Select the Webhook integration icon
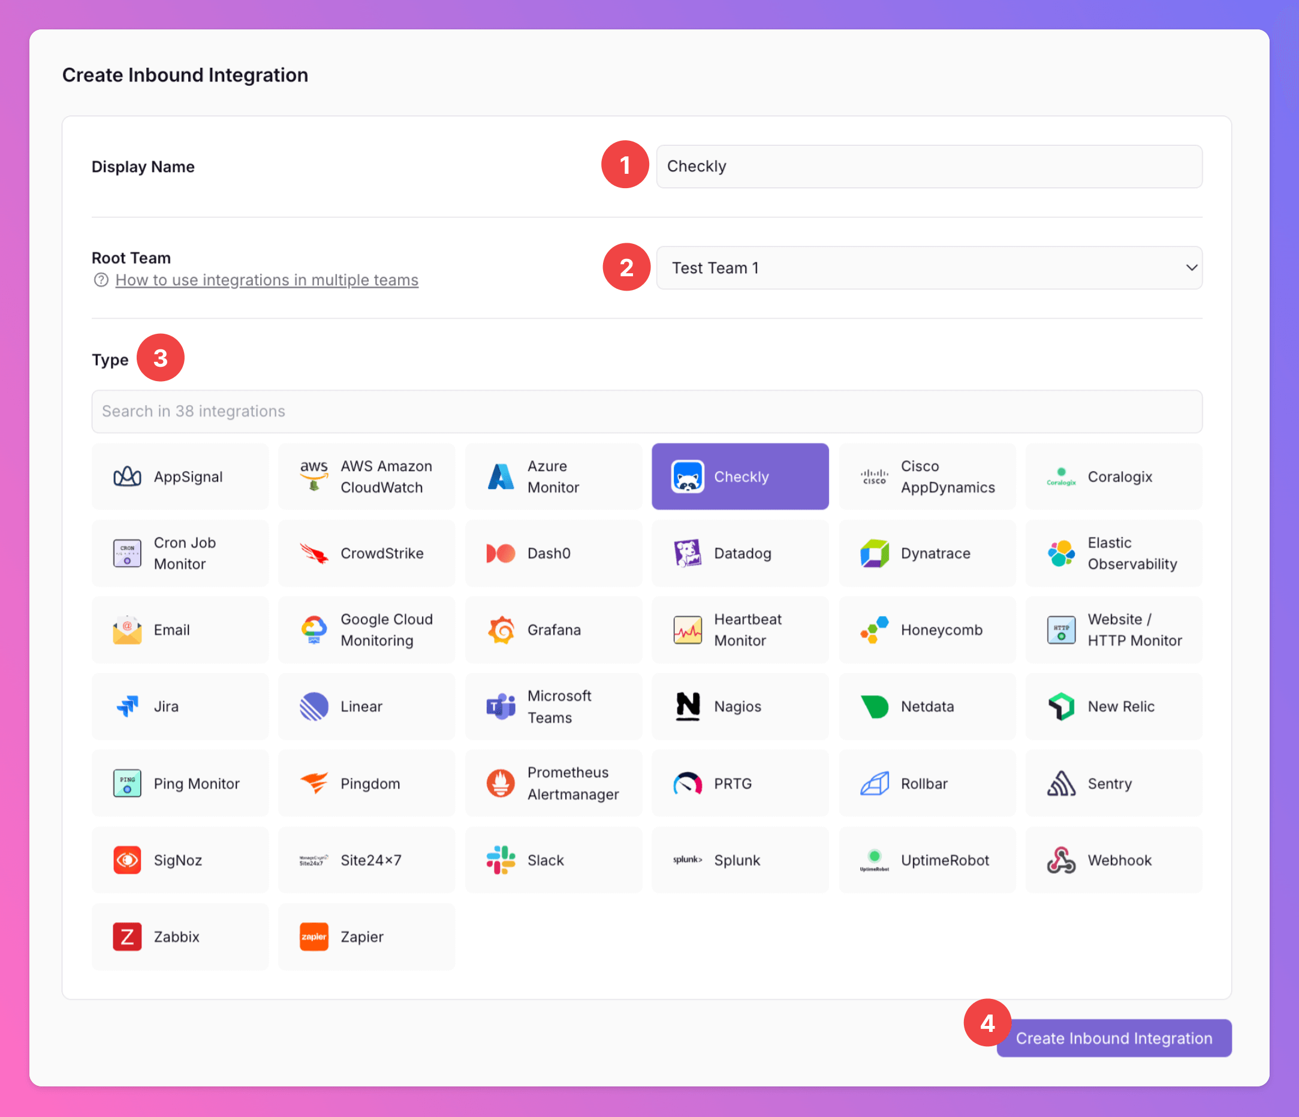Image resolution: width=1299 pixels, height=1117 pixels. (1061, 860)
